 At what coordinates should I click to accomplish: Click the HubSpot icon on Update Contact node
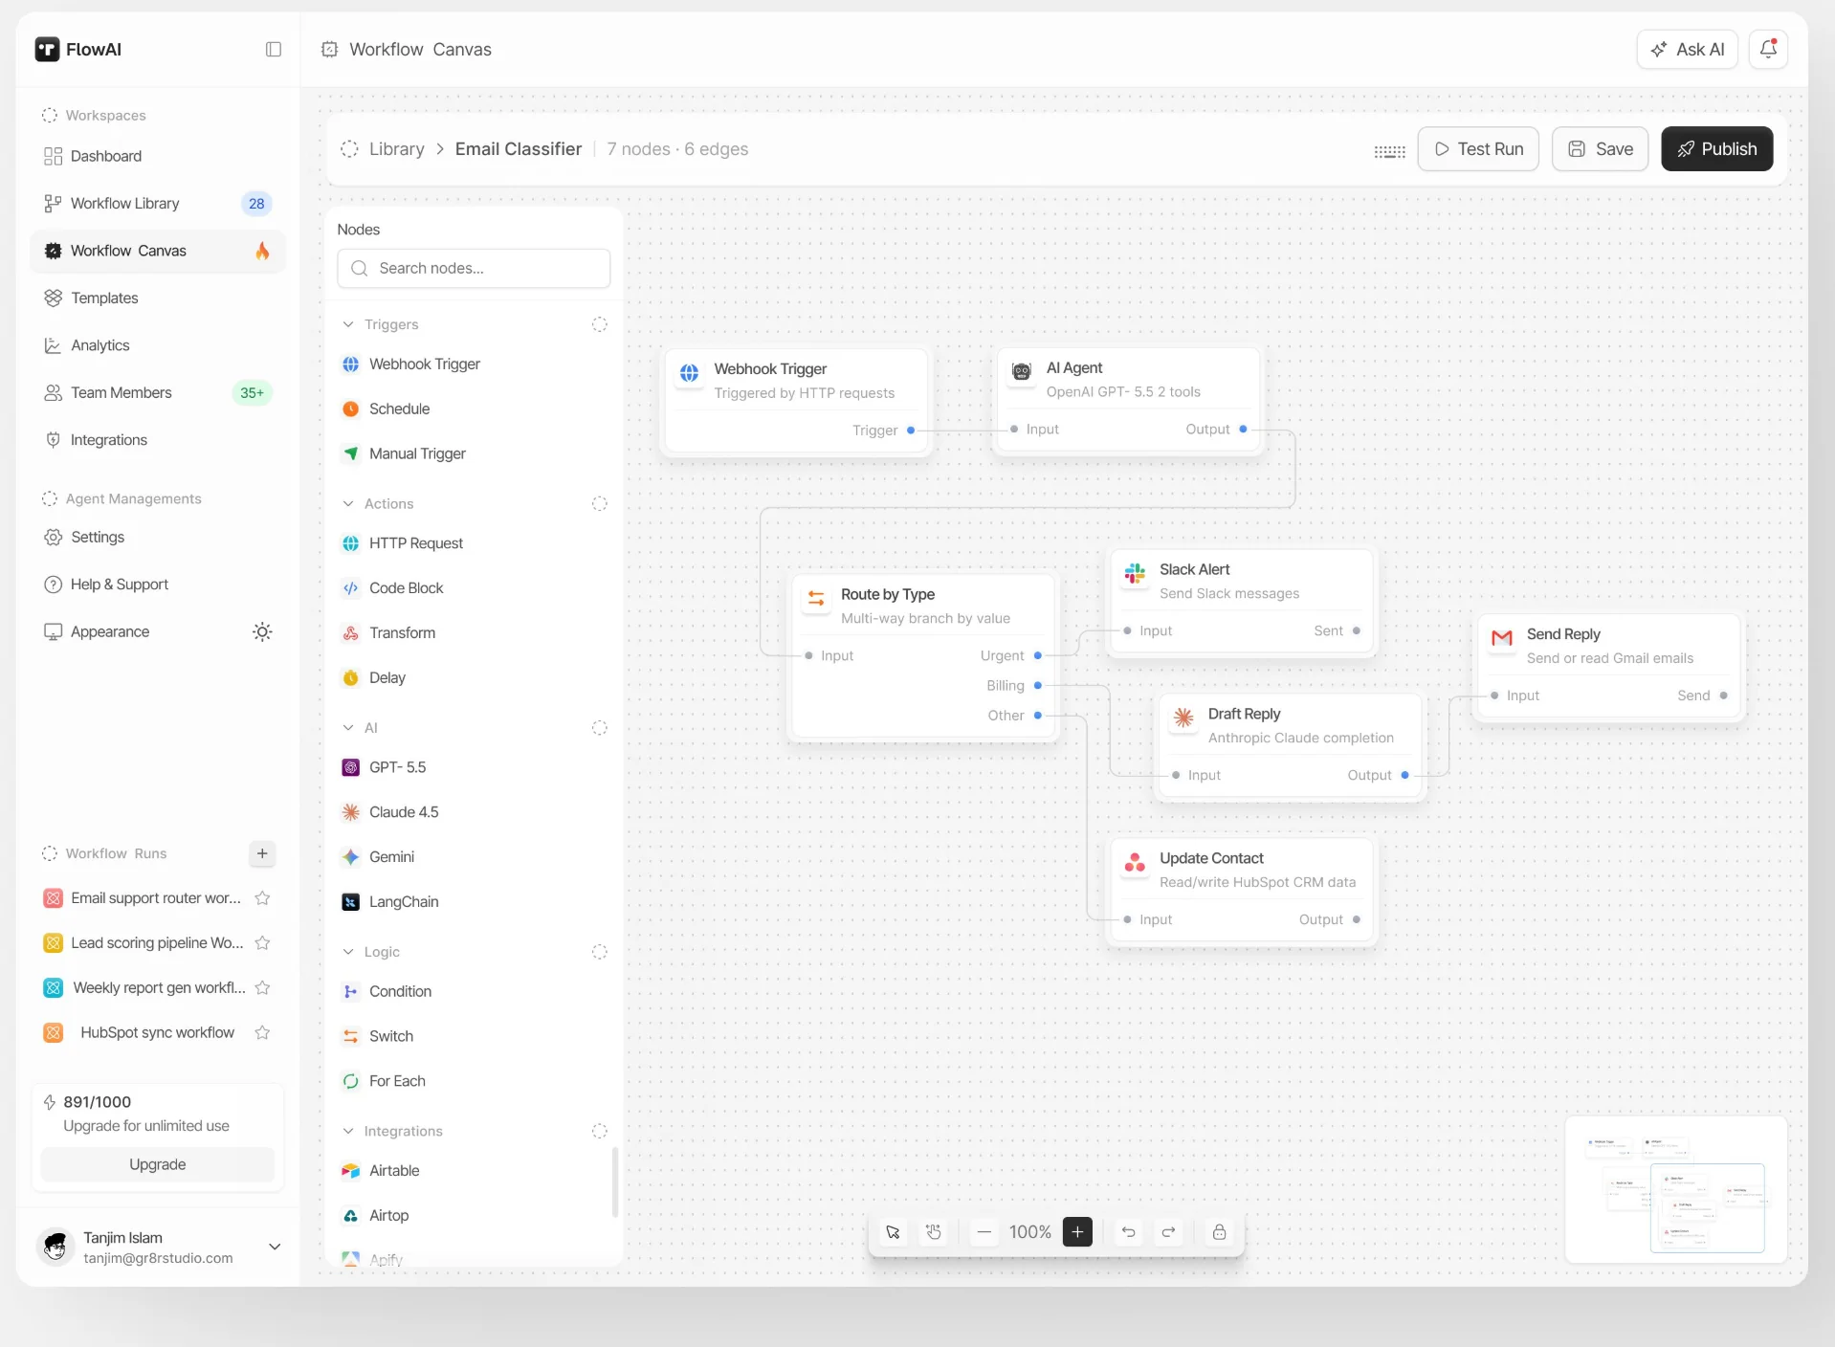1135,863
